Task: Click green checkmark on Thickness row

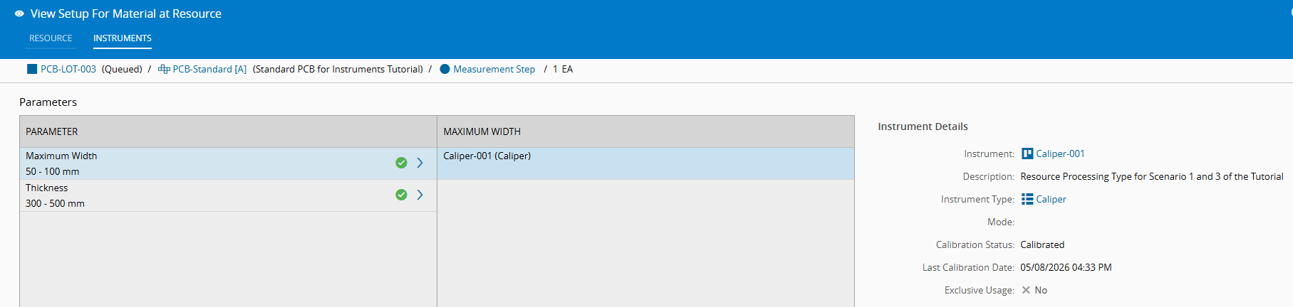Action: pyautogui.click(x=401, y=195)
